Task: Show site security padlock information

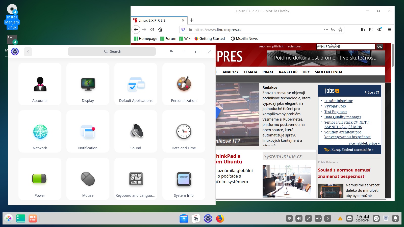Action: click(x=190, y=30)
